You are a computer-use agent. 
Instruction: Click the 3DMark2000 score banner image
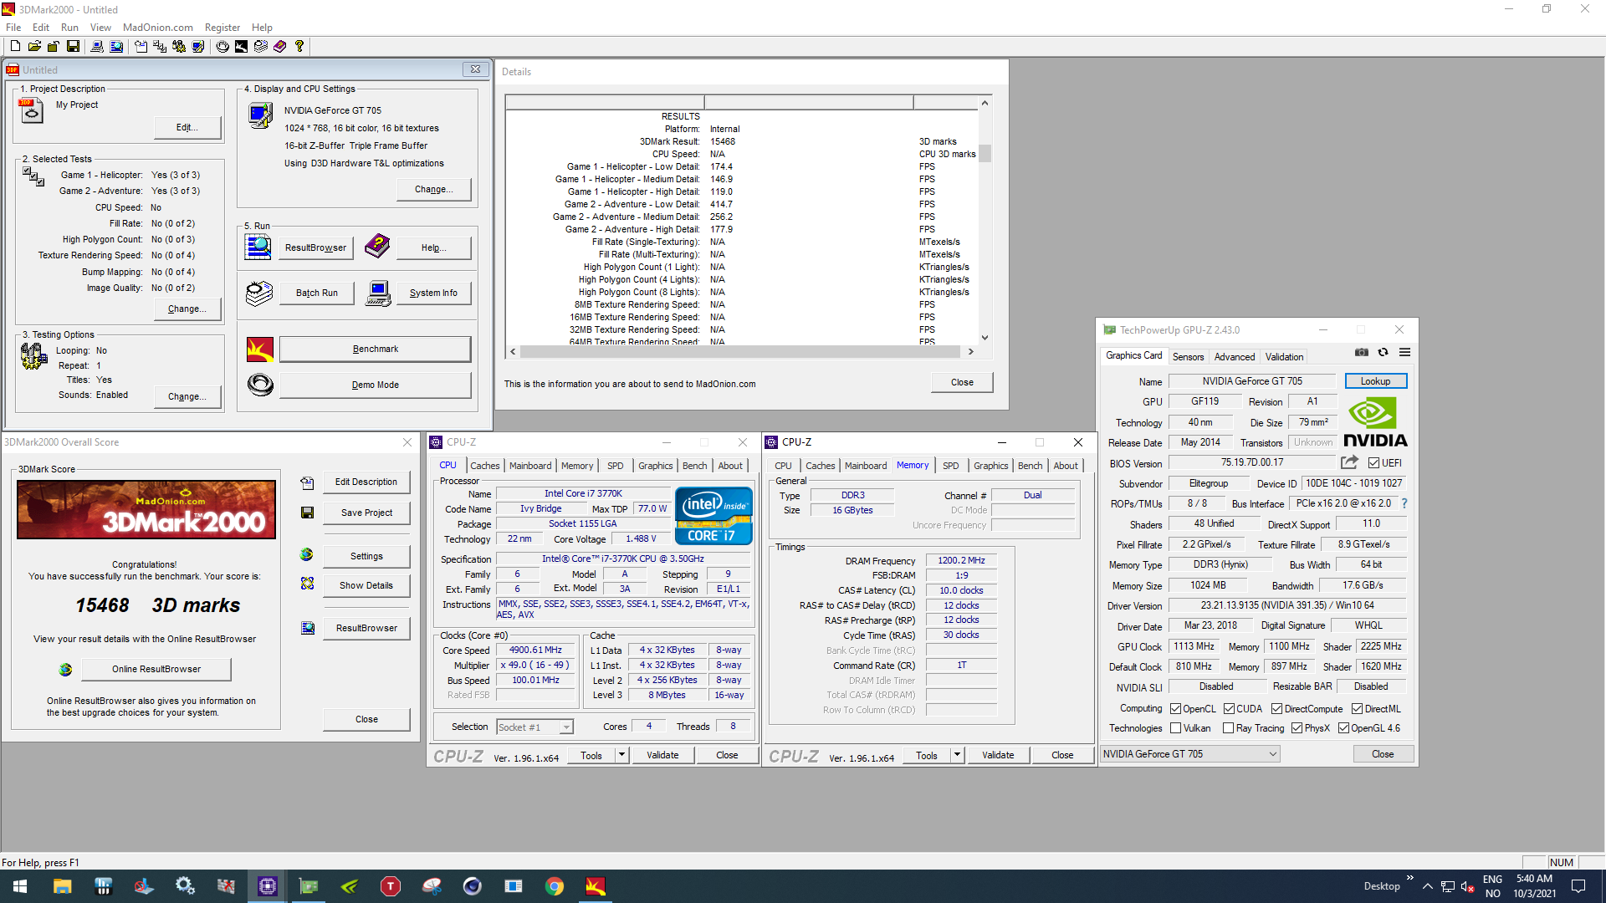[x=146, y=509]
